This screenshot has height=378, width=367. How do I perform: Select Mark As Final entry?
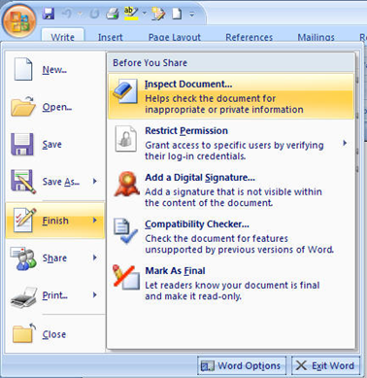pyautogui.click(x=231, y=283)
